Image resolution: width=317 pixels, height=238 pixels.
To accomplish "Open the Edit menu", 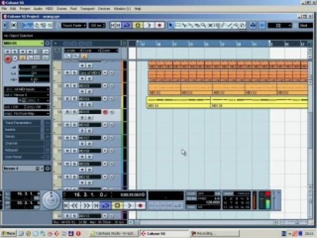I will 13,9.
